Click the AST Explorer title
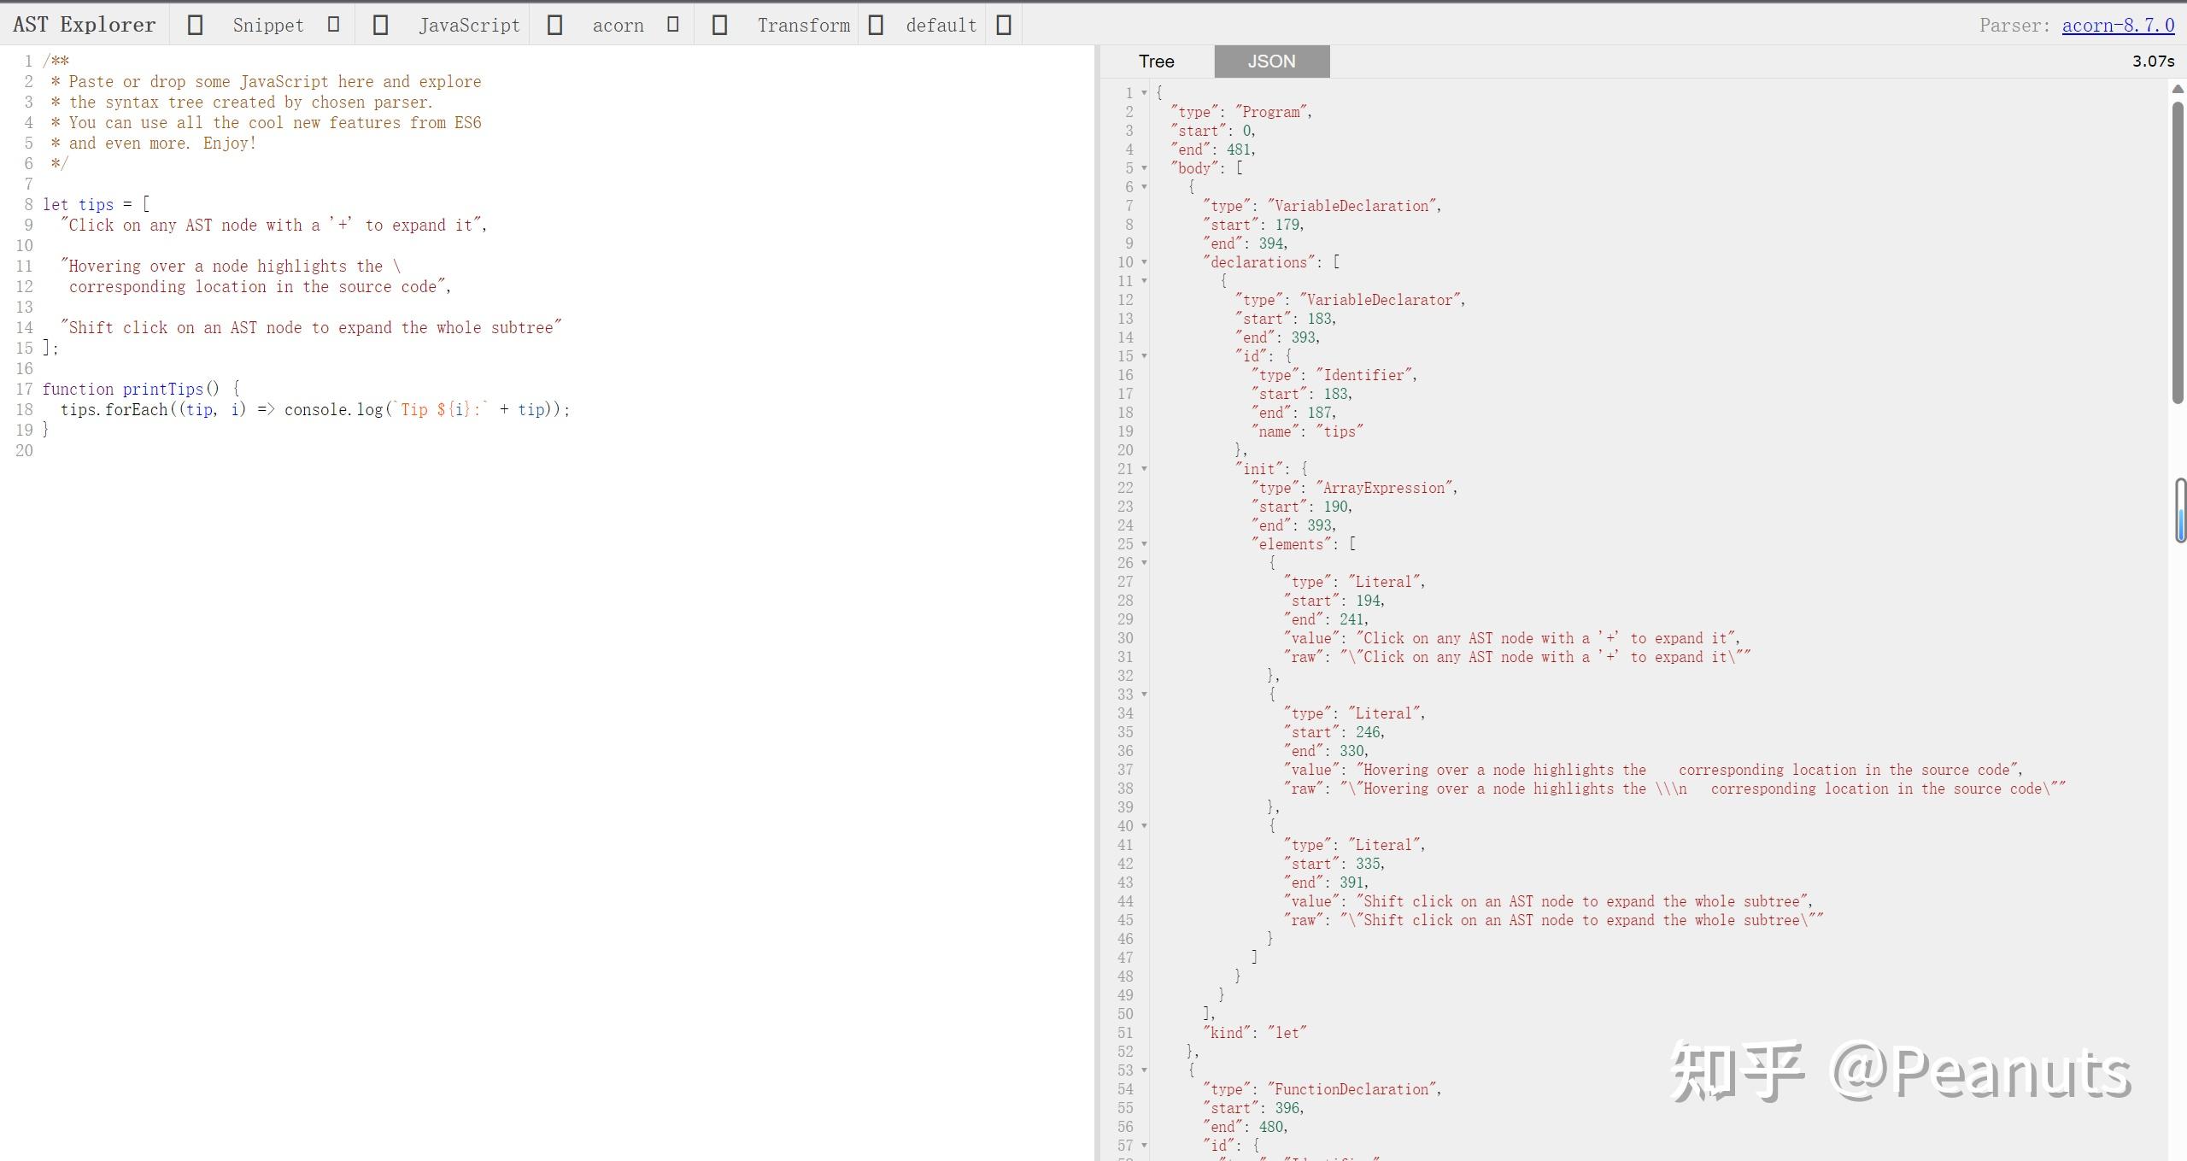The width and height of the screenshot is (2187, 1161). pyautogui.click(x=85, y=25)
